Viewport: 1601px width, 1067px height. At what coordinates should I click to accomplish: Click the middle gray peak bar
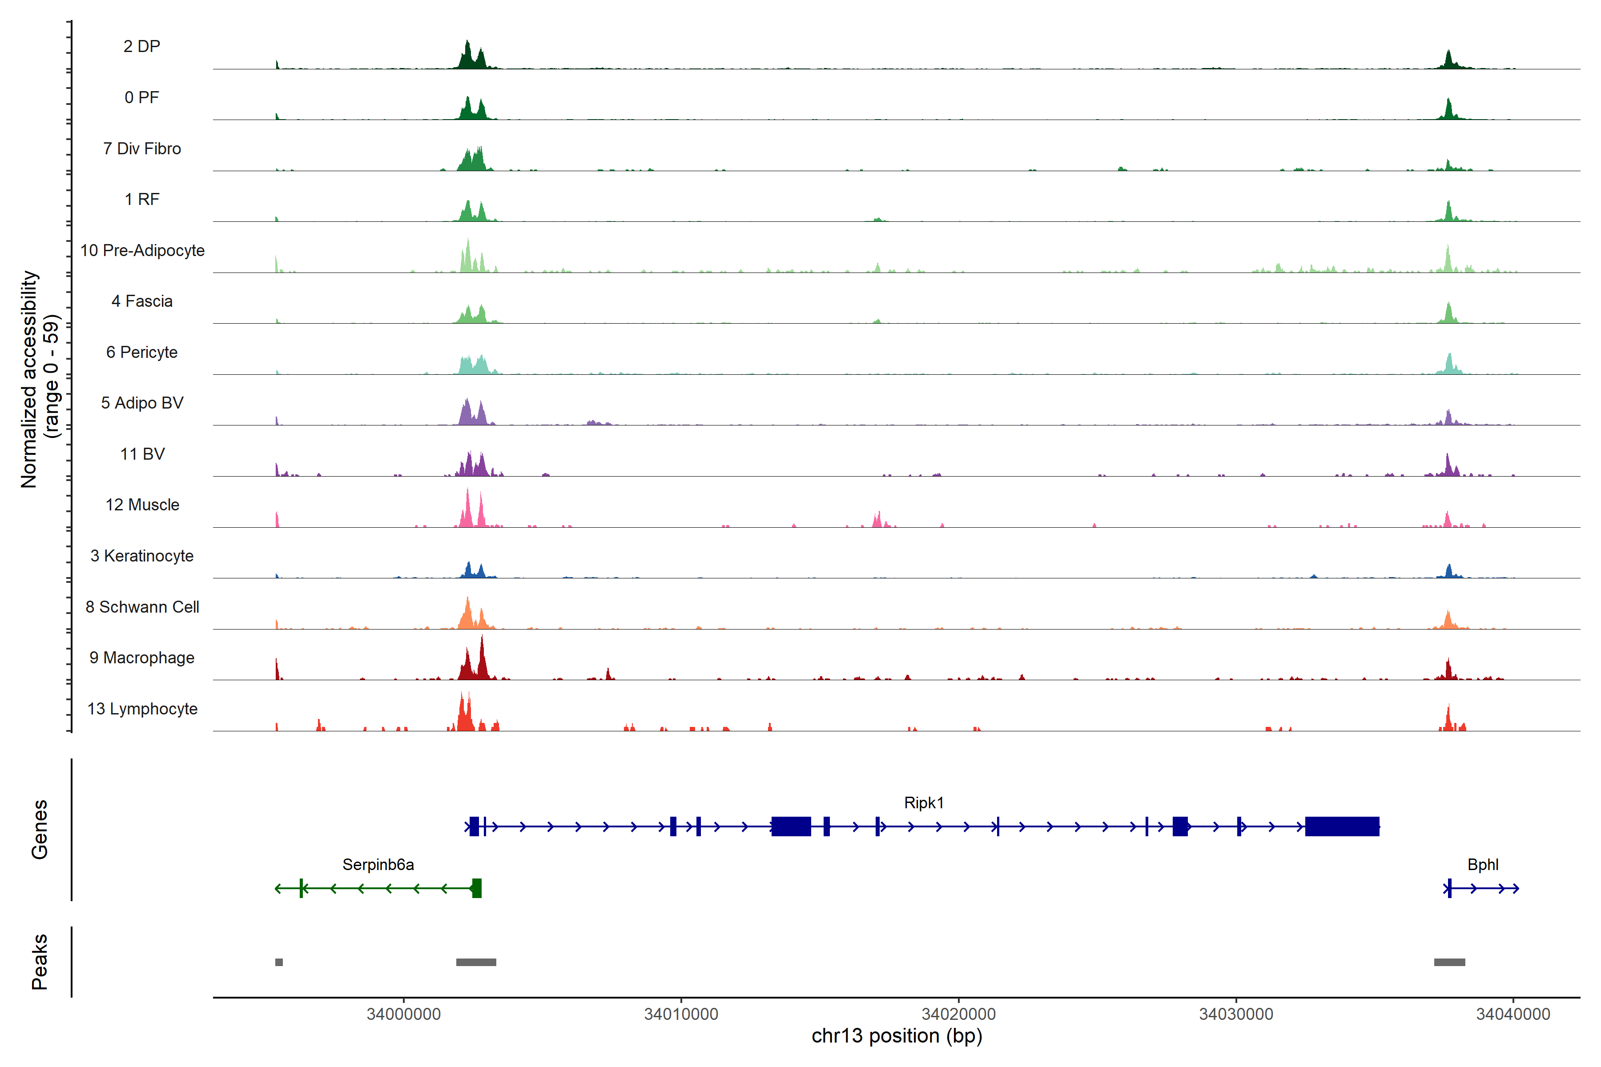pyautogui.click(x=476, y=962)
